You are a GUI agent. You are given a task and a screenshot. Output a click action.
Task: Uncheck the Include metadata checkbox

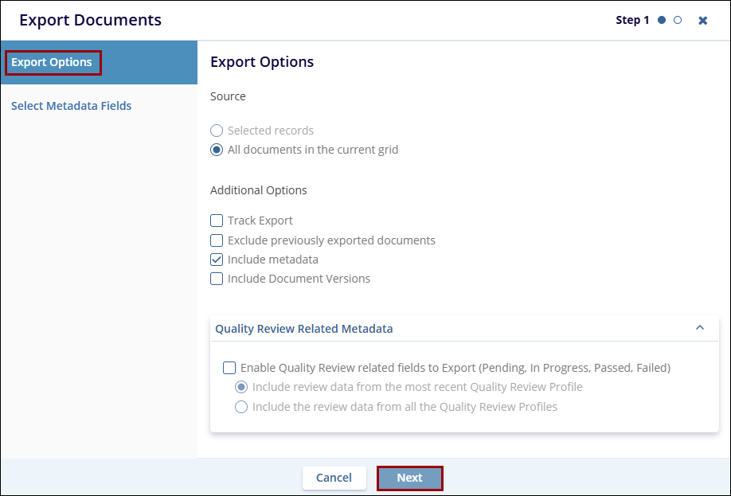click(217, 260)
